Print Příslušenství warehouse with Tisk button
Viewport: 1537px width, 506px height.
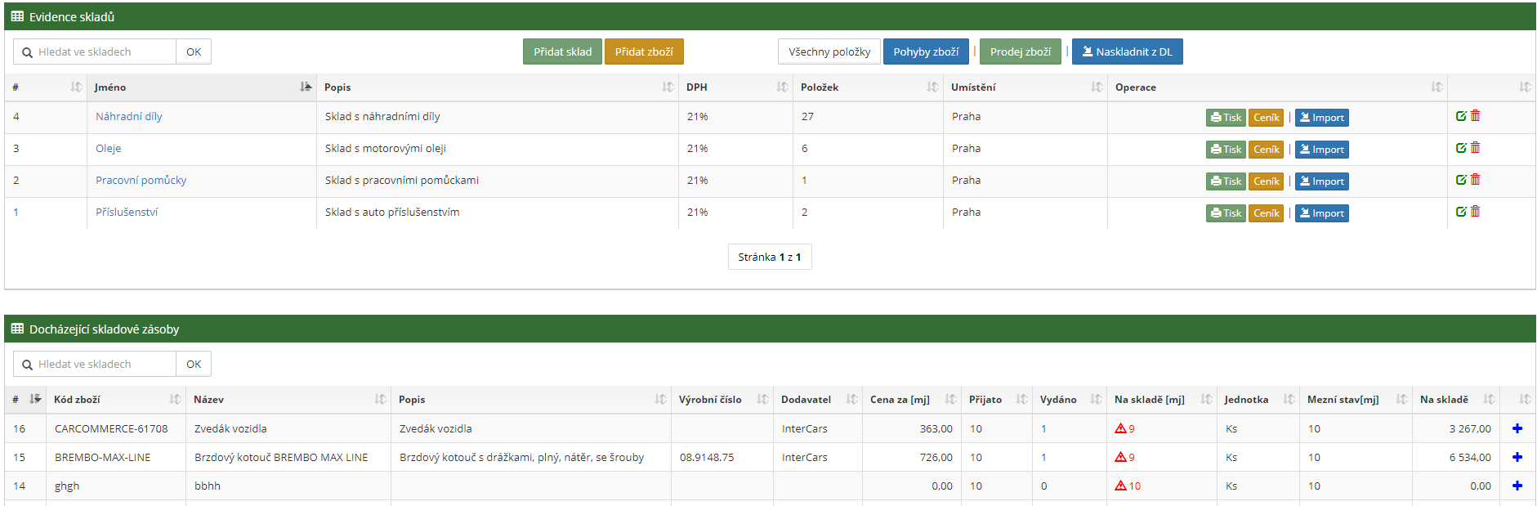pyautogui.click(x=1225, y=213)
